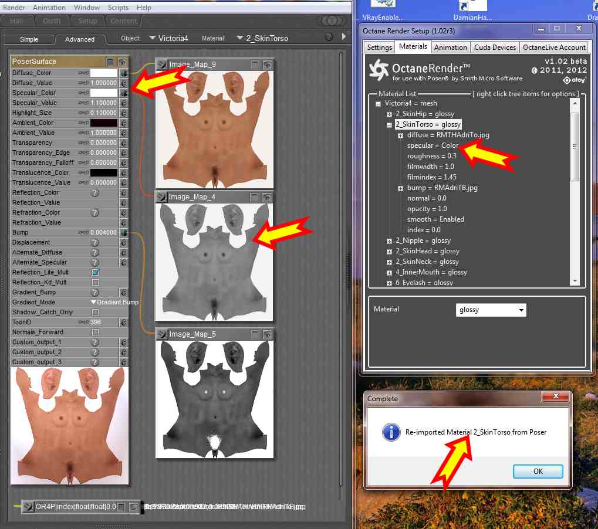
Task: Click the question mark in Reflection_Color row
Action: coord(94,193)
